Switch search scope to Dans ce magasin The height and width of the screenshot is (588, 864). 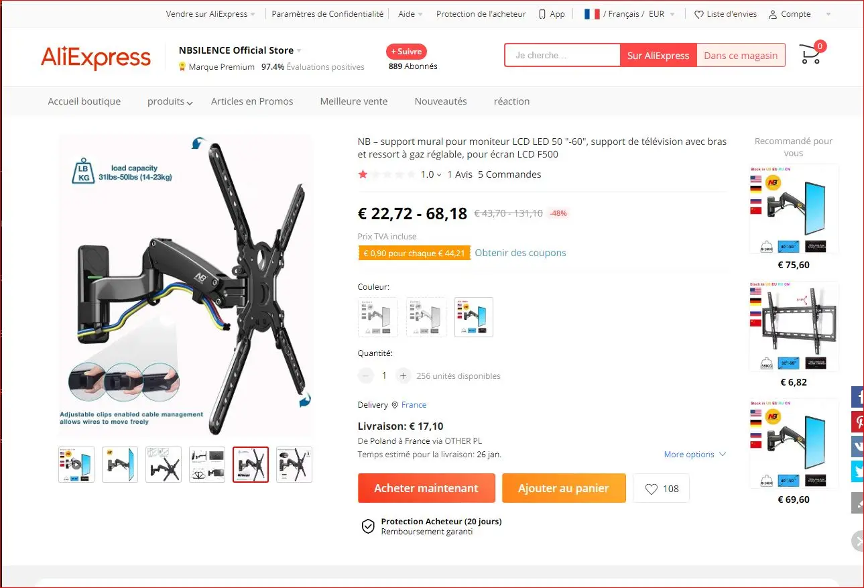tap(741, 56)
